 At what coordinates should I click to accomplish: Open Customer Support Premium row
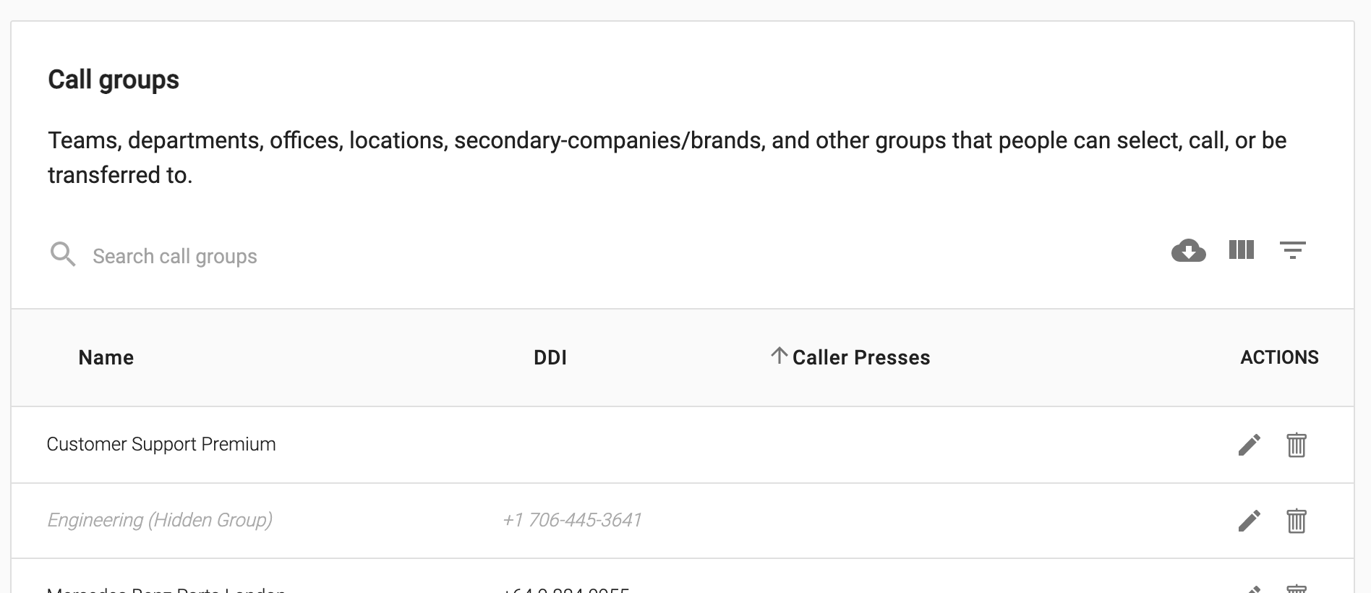point(683,445)
